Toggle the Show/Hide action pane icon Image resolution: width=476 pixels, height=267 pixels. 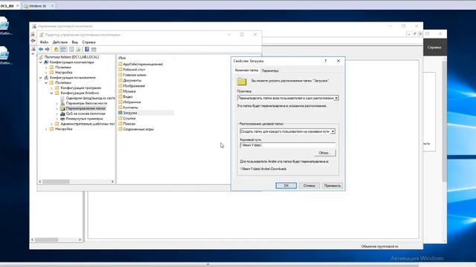(x=94, y=50)
